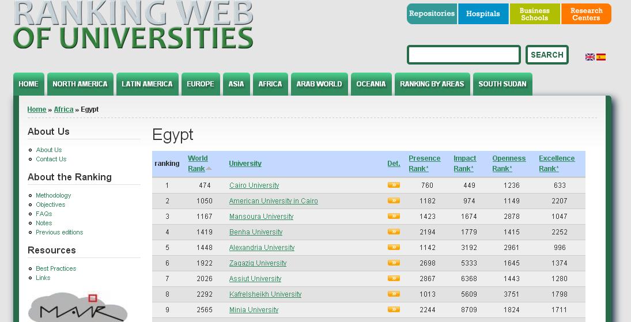Open the Hospitals tab
The image size is (631, 322).
[x=483, y=14]
